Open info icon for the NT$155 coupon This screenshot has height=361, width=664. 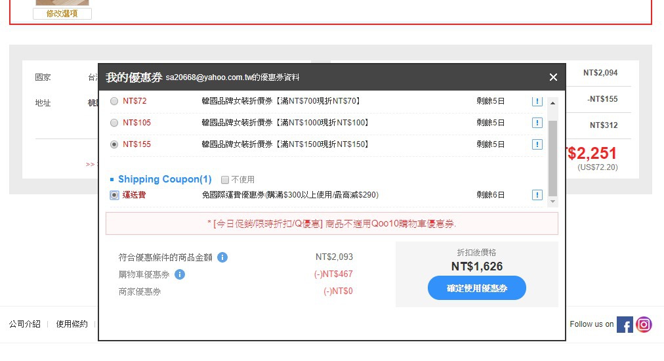[x=537, y=144]
